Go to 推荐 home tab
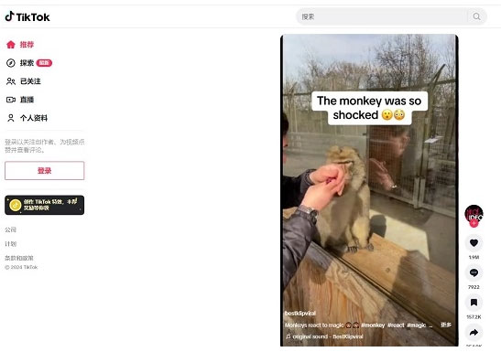 pos(20,45)
